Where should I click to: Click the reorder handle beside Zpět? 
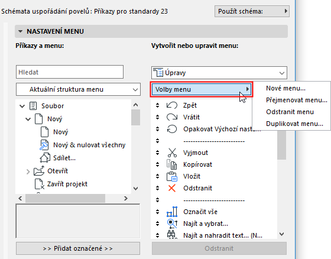(157, 105)
